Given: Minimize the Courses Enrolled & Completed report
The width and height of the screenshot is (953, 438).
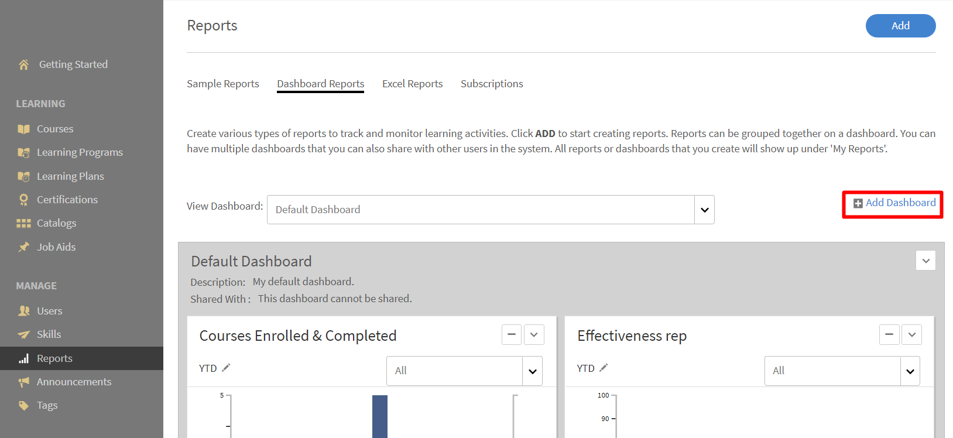Looking at the screenshot, I should tap(511, 335).
